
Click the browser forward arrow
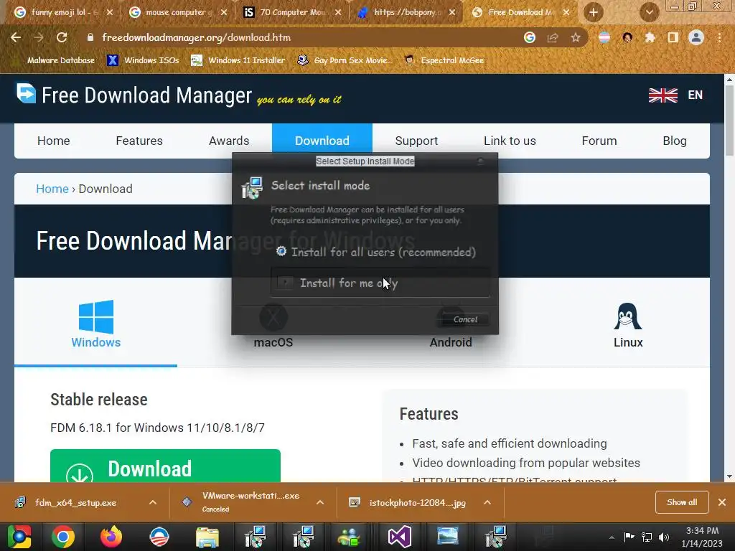pos(39,37)
